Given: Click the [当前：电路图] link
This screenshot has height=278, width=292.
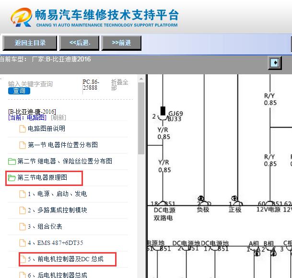Looking at the screenshot, I should click(27, 117).
